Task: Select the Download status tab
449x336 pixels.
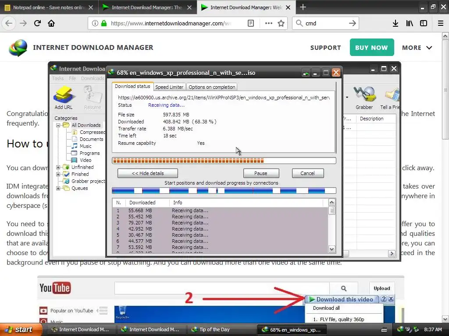Action: [x=132, y=86]
